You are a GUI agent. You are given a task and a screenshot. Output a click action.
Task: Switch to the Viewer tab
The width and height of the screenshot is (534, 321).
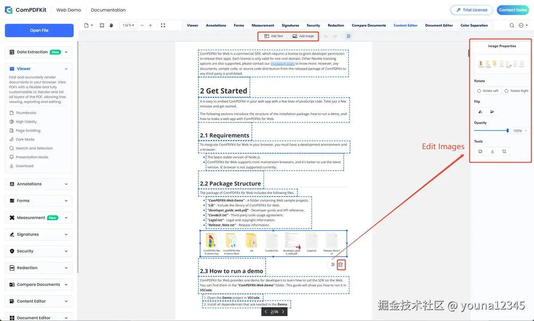tap(193, 25)
